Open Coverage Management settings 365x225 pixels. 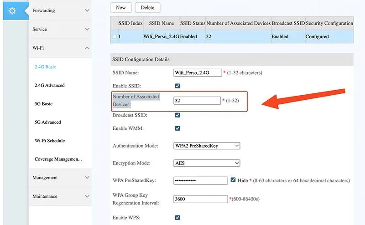click(x=58, y=159)
